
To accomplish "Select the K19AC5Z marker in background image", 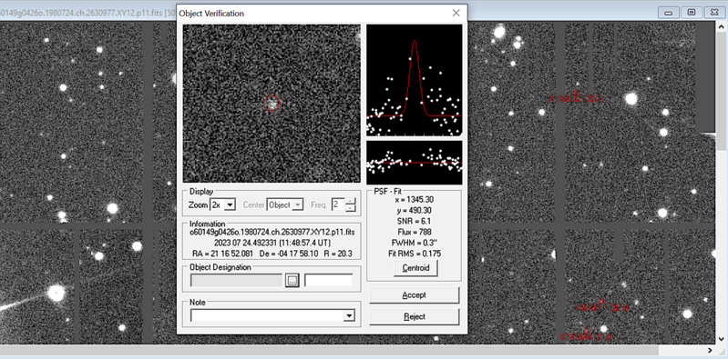I will pyautogui.click(x=576, y=99).
